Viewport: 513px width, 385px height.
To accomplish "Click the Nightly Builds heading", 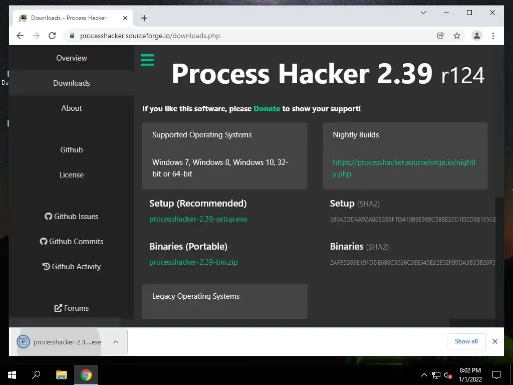I will 356,135.
